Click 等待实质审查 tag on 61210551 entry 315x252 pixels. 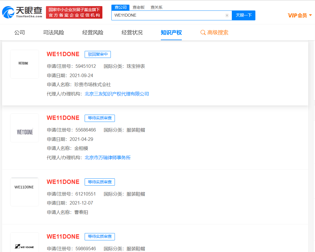[100, 182]
